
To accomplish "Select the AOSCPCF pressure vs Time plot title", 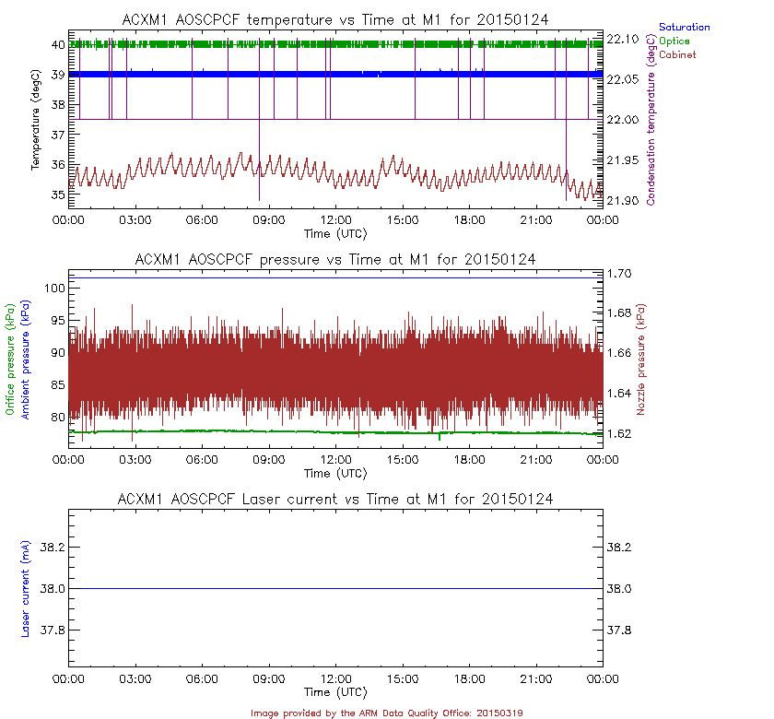I will (335, 260).
